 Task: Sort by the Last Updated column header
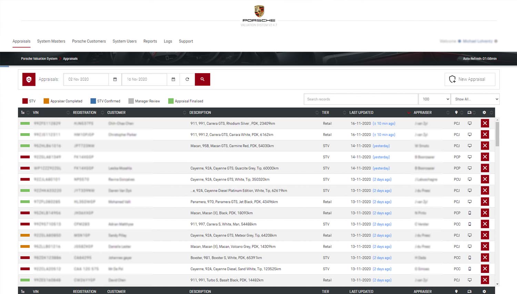tap(361, 112)
